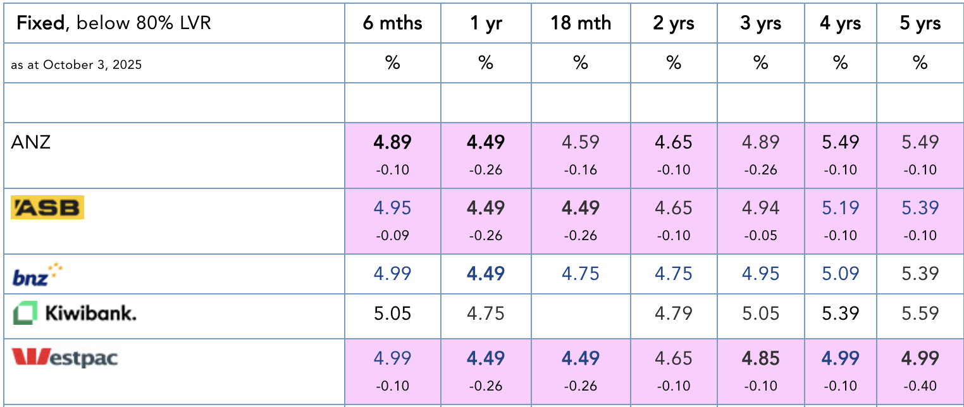Open the Kiwibank logo link
The image size is (964, 407).
point(75,313)
